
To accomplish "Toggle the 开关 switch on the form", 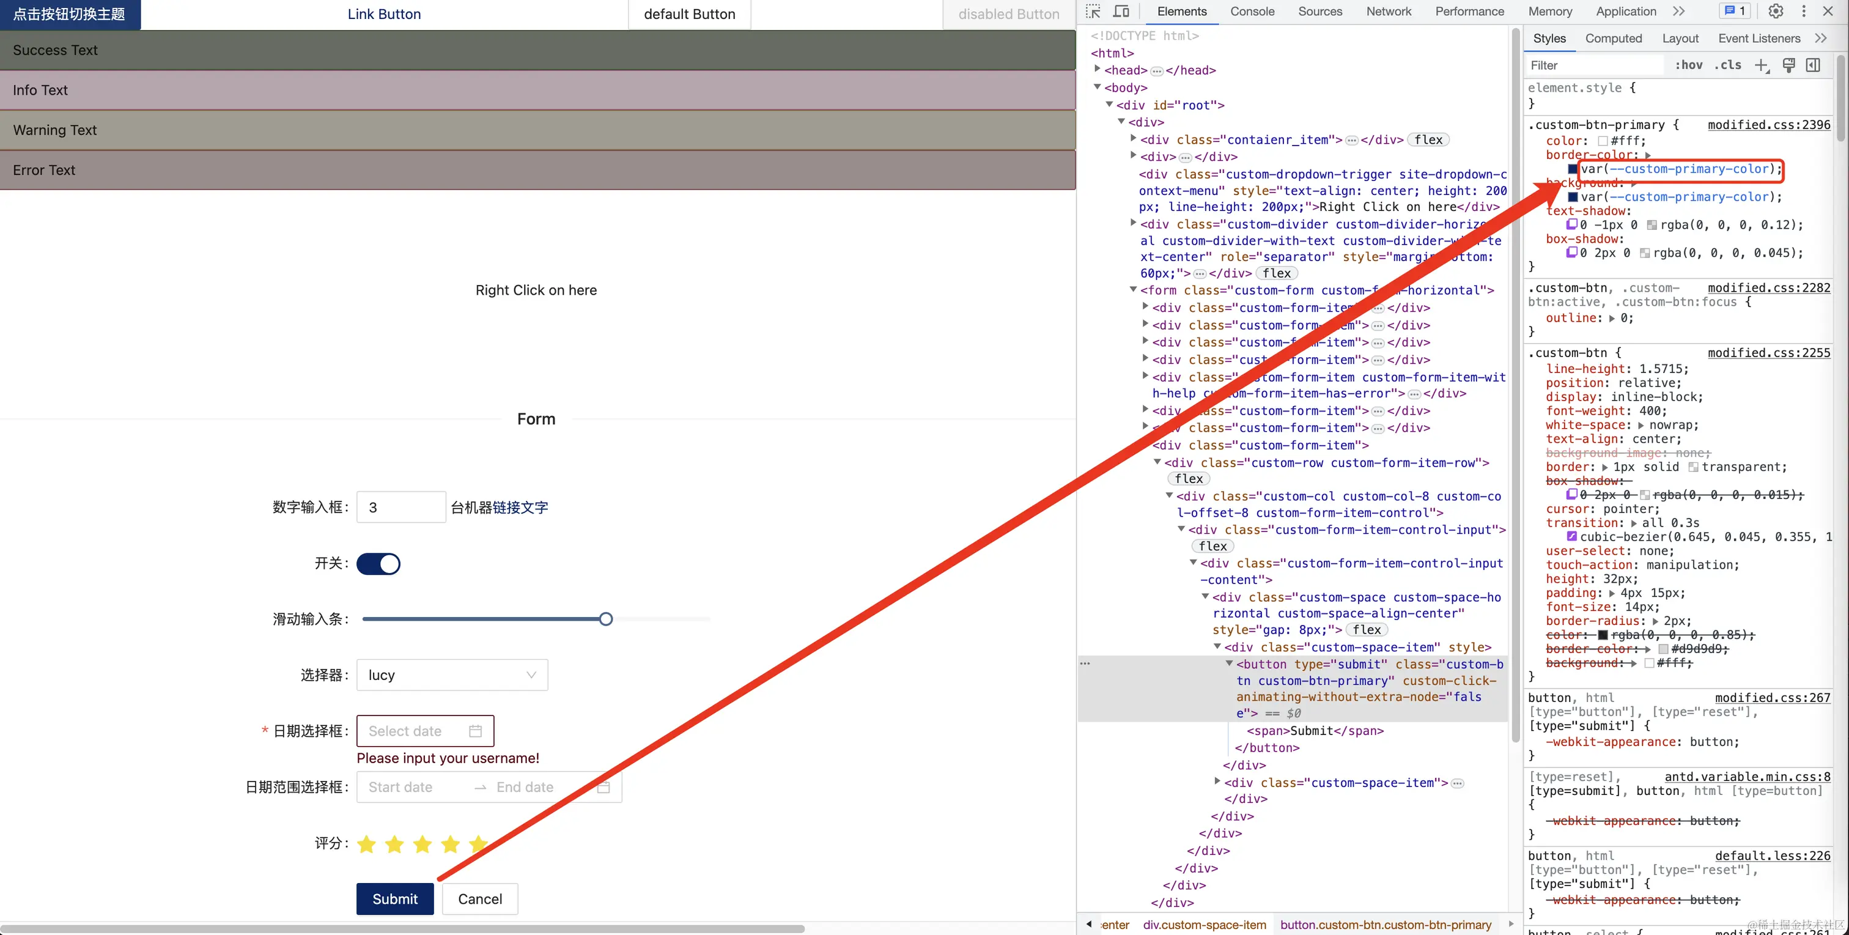I will 378,564.
